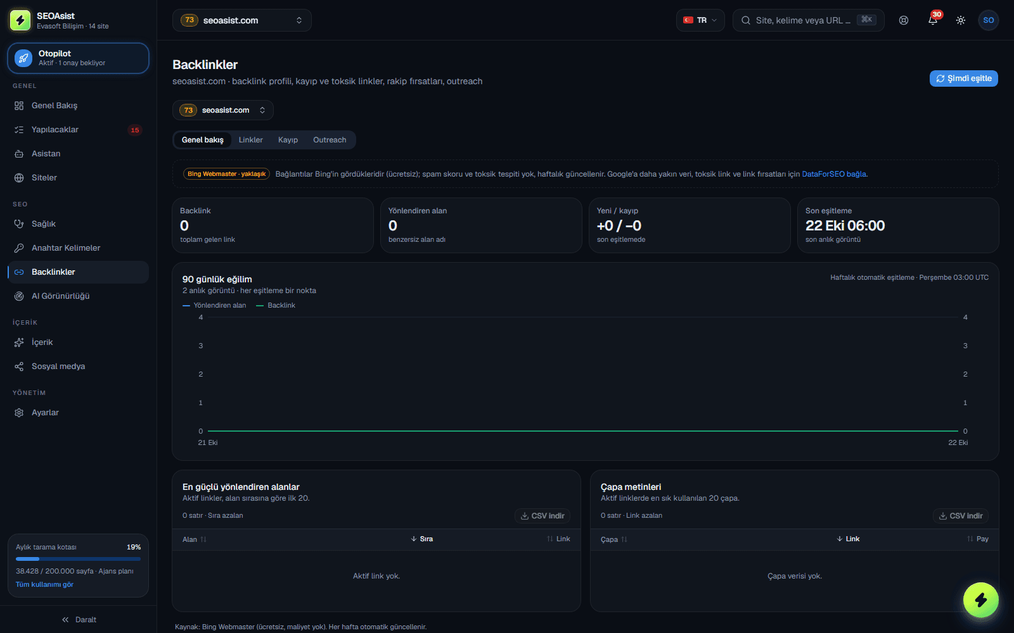This screenshot has width=1014, height=633.
Task: Go to Genel Bakış in sidebar
Action: 78,106
